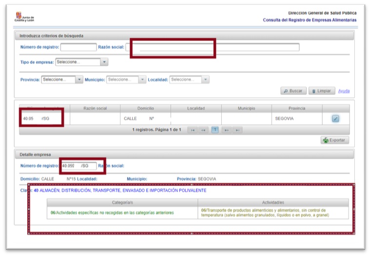Export results with the Exportar button

[x=334, y=140]
